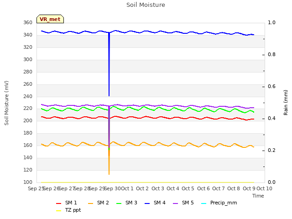Screen dimensions: 292x219
Task: Toggle SM 5 series in legend
Action: pyautogui.click(x=183, y=203)
